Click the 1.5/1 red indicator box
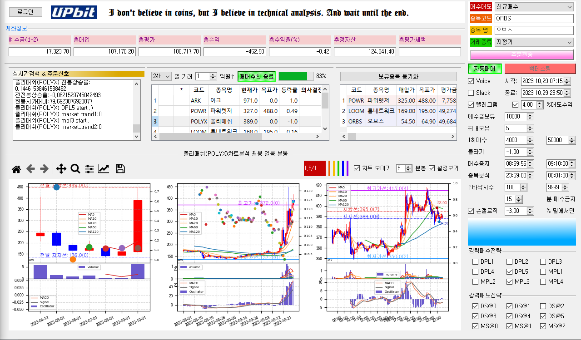Screen dimensions: 581x340 314,168
